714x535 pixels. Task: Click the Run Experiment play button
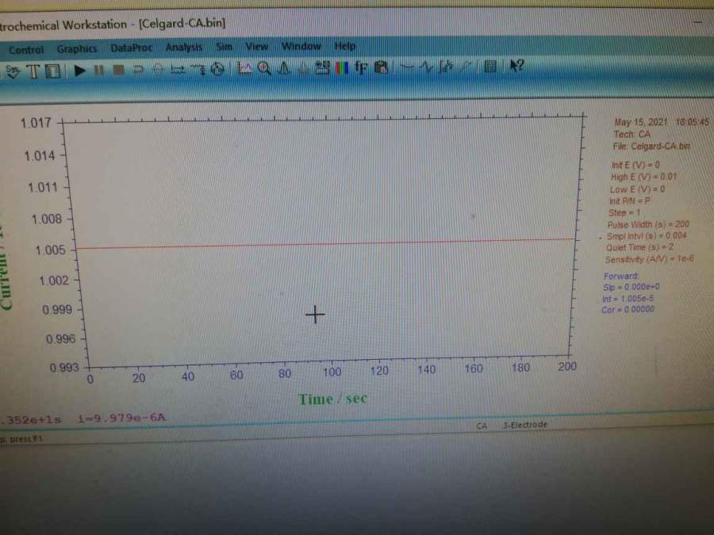coord(80,71)
